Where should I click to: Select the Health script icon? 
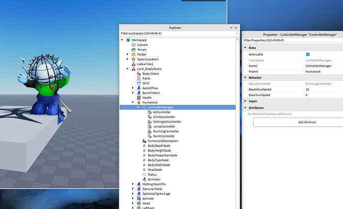click(139, 98)
